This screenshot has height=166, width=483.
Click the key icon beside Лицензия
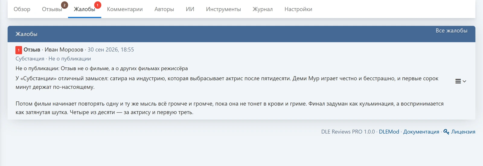pyautogui.click(x=446, y=132)
